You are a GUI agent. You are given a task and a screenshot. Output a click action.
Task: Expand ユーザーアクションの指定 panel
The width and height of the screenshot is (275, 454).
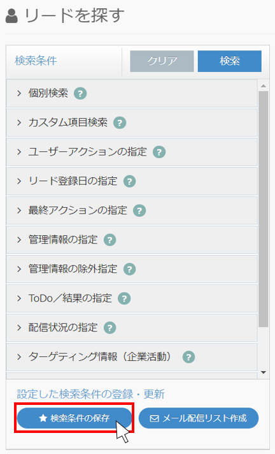[x=132, y=152]
